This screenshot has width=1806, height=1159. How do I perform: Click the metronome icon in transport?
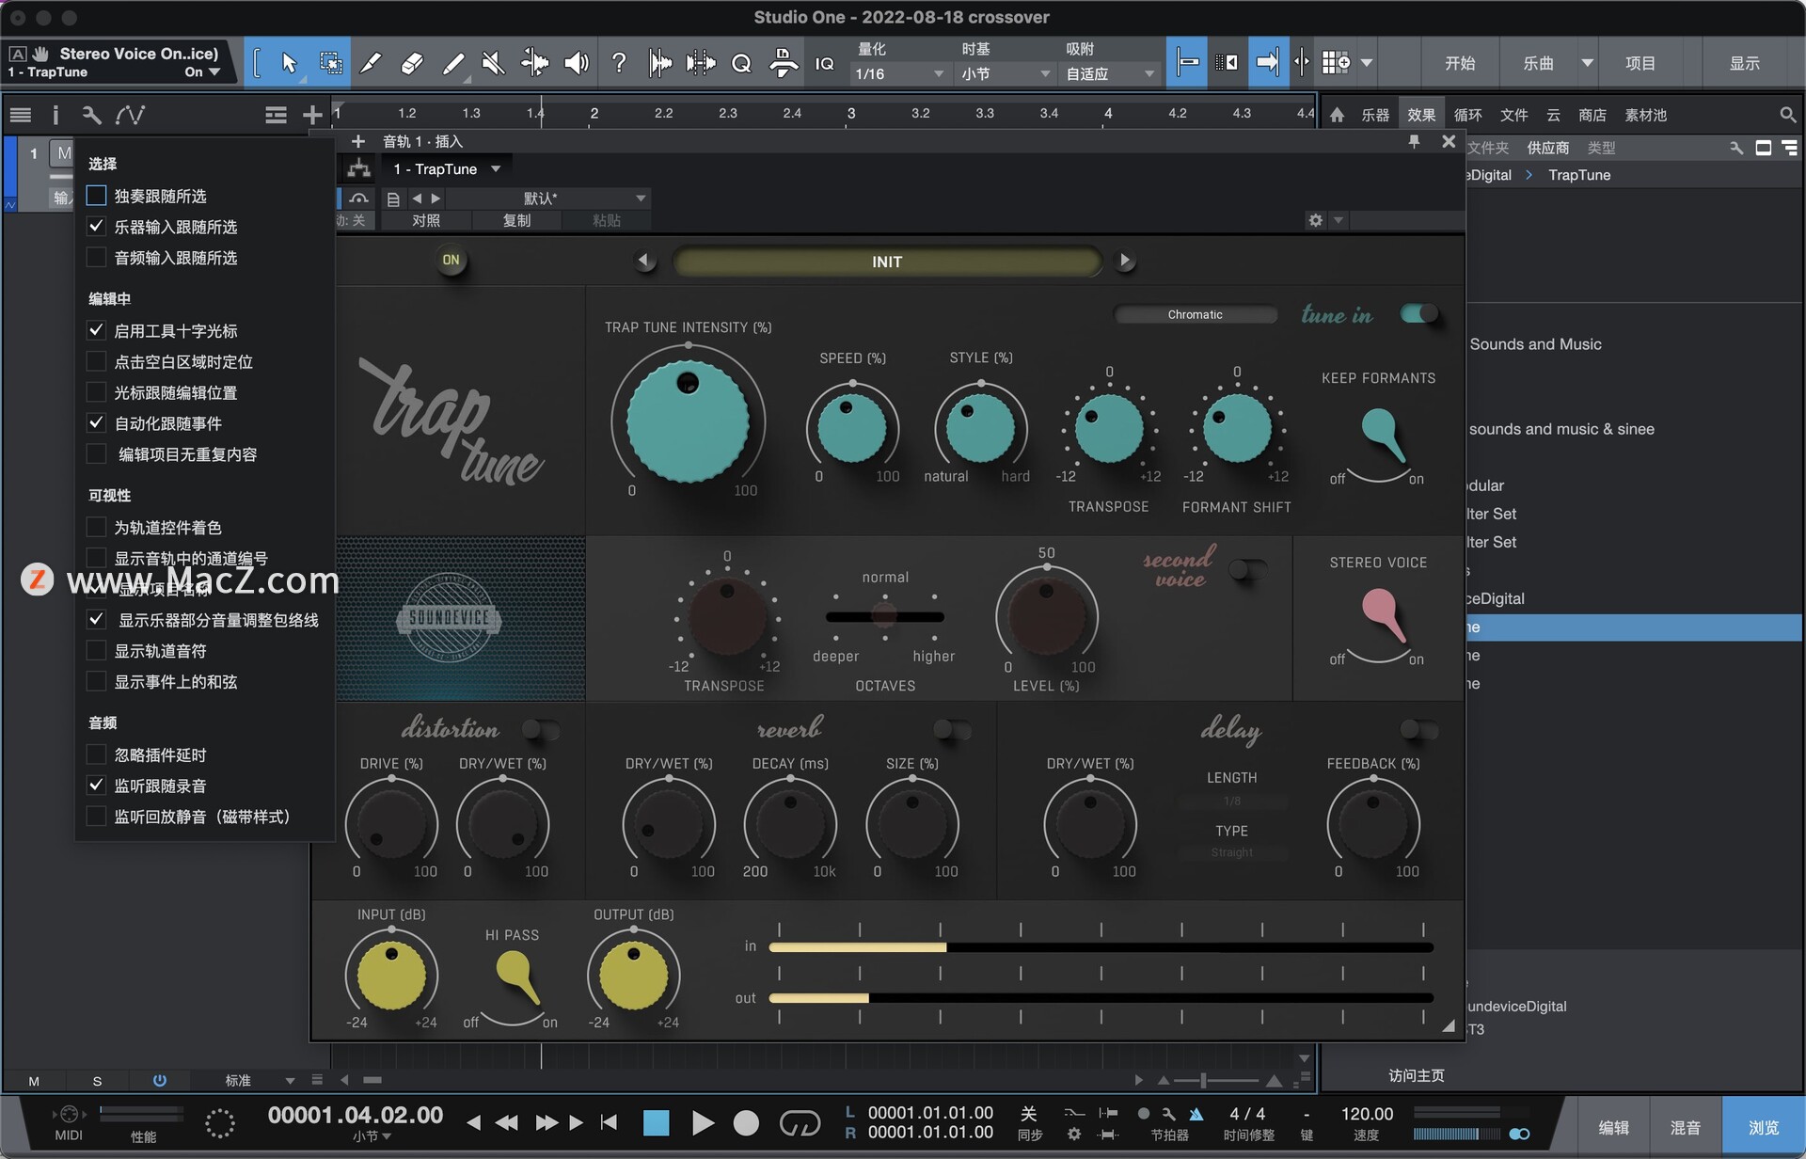click(1196, 1114)
